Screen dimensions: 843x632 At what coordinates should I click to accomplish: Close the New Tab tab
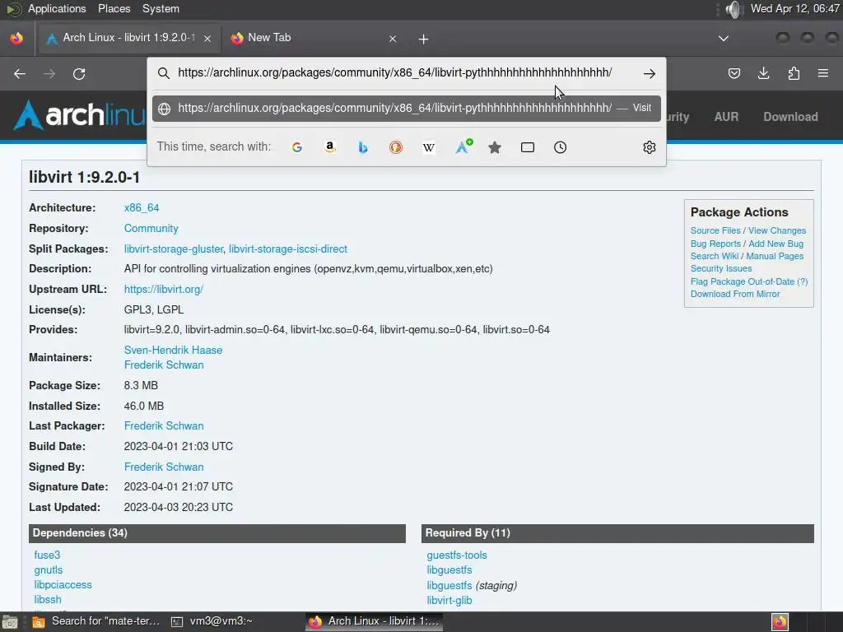[393, 39]
